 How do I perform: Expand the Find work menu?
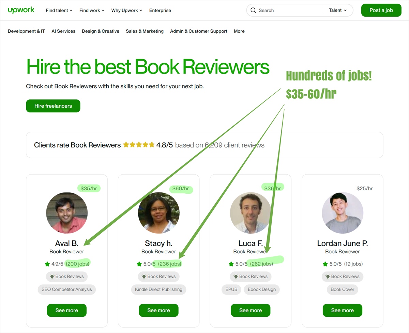[92, 10]
